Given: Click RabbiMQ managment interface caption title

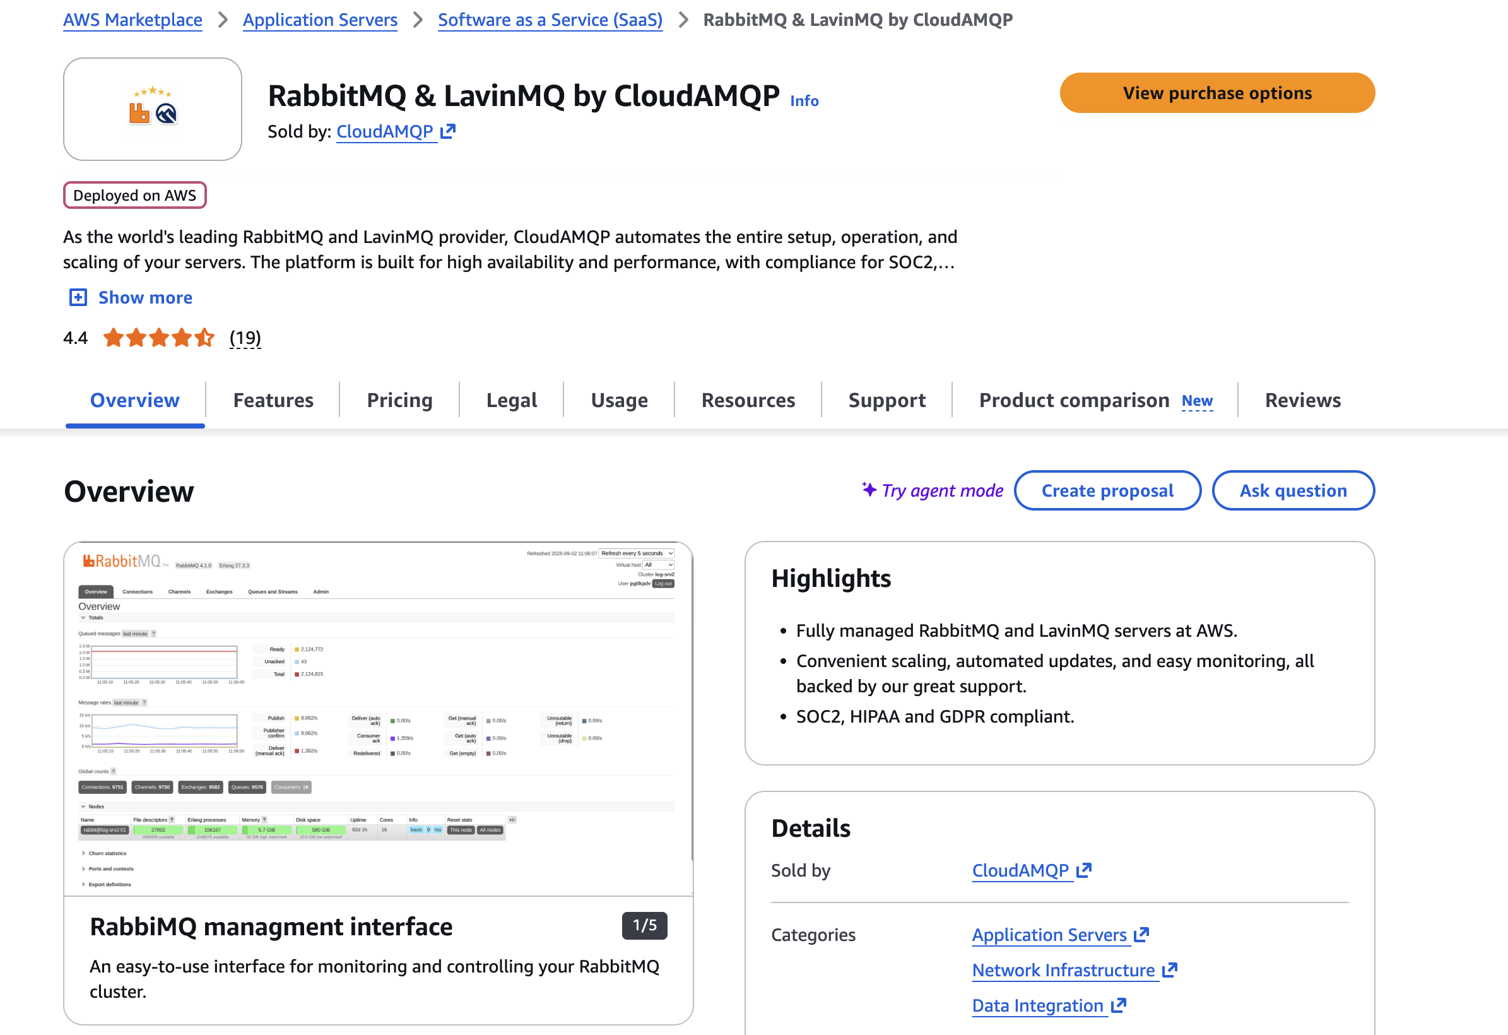Looking at the screenshot, I should (x=271, y=926).
